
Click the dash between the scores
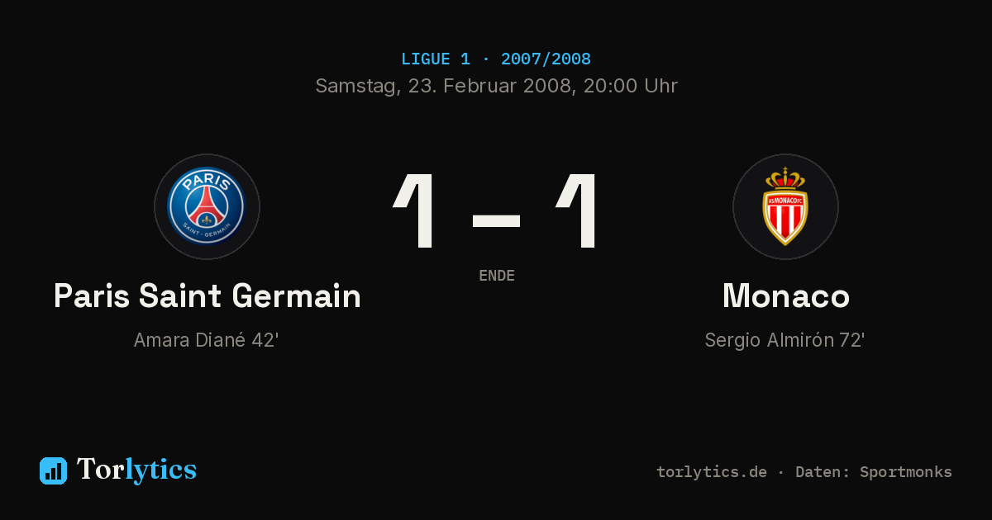(496, 220)
